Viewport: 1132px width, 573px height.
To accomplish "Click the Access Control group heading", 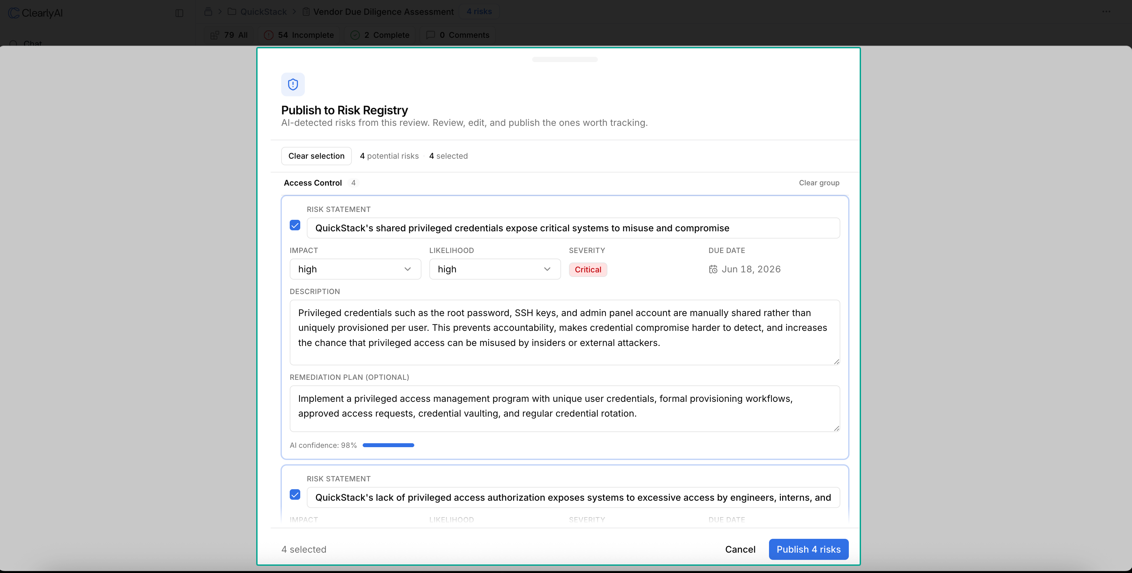I will 312,183.
